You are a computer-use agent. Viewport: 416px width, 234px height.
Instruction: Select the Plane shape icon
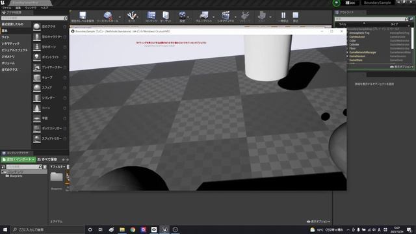point(37,118)
